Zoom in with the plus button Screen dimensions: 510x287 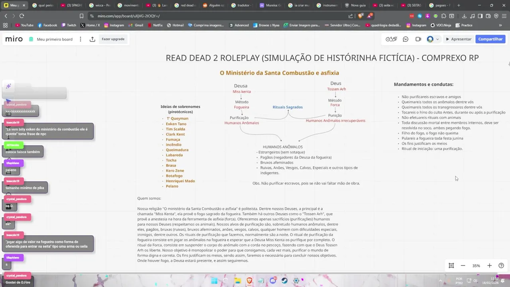(x=489, y=265)
